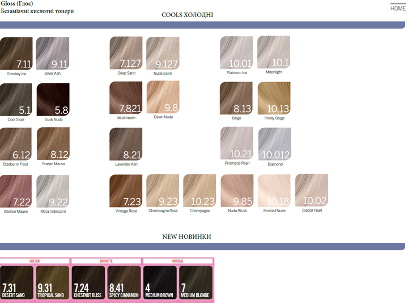Pick the 5.8 Dusk Nude swatch

53,100
